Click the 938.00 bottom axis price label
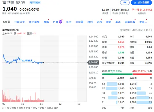 pos(92,87)
